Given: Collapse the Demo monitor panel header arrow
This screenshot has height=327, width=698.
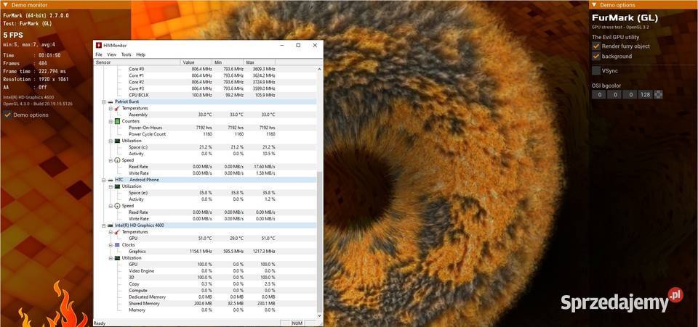Looking at the screenshot, I should point(5,5).
